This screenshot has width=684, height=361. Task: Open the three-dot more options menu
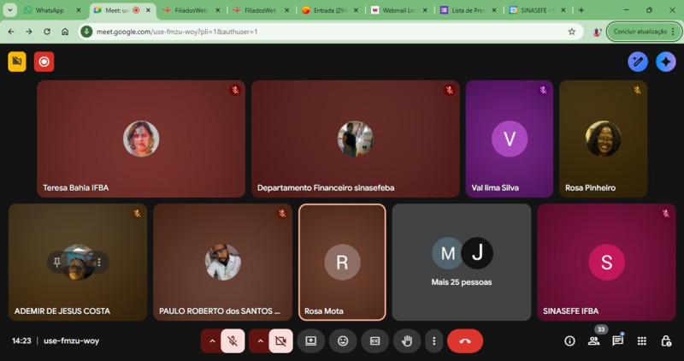[x=433, y=340]
